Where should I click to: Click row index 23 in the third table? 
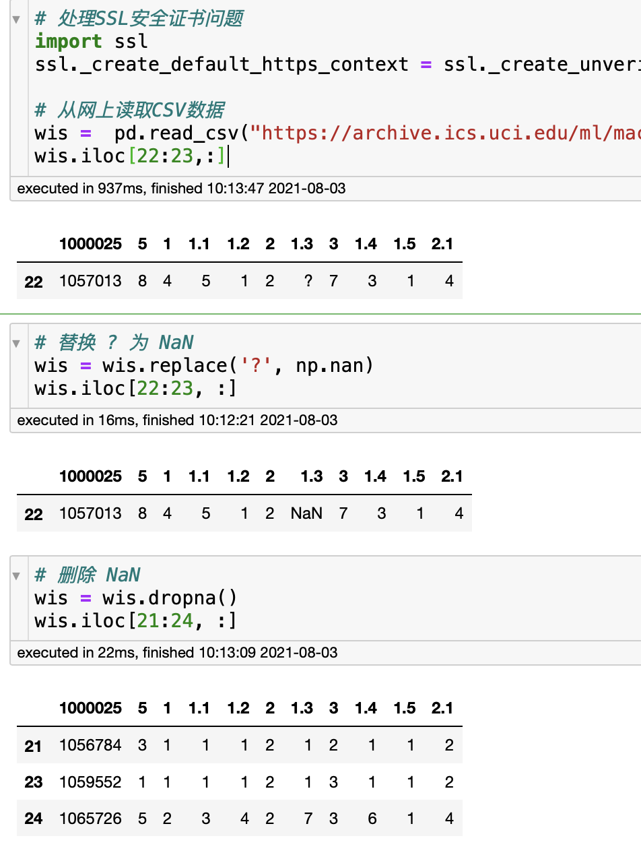pyautogui.click(x=33, y=783)
